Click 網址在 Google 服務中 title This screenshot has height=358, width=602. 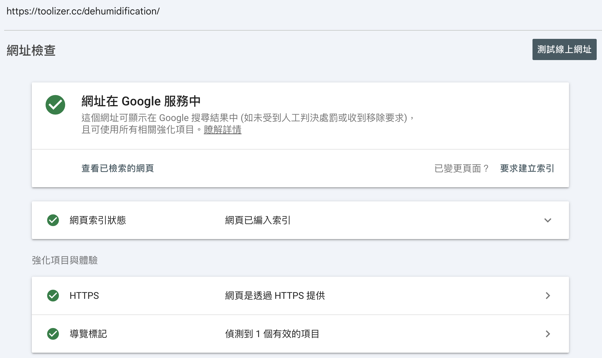[141, 101]
